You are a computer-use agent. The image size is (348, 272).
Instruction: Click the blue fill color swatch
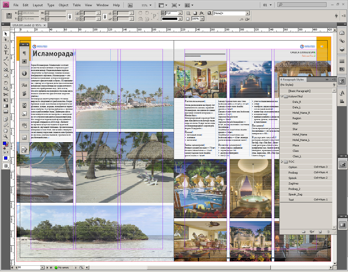4,143
